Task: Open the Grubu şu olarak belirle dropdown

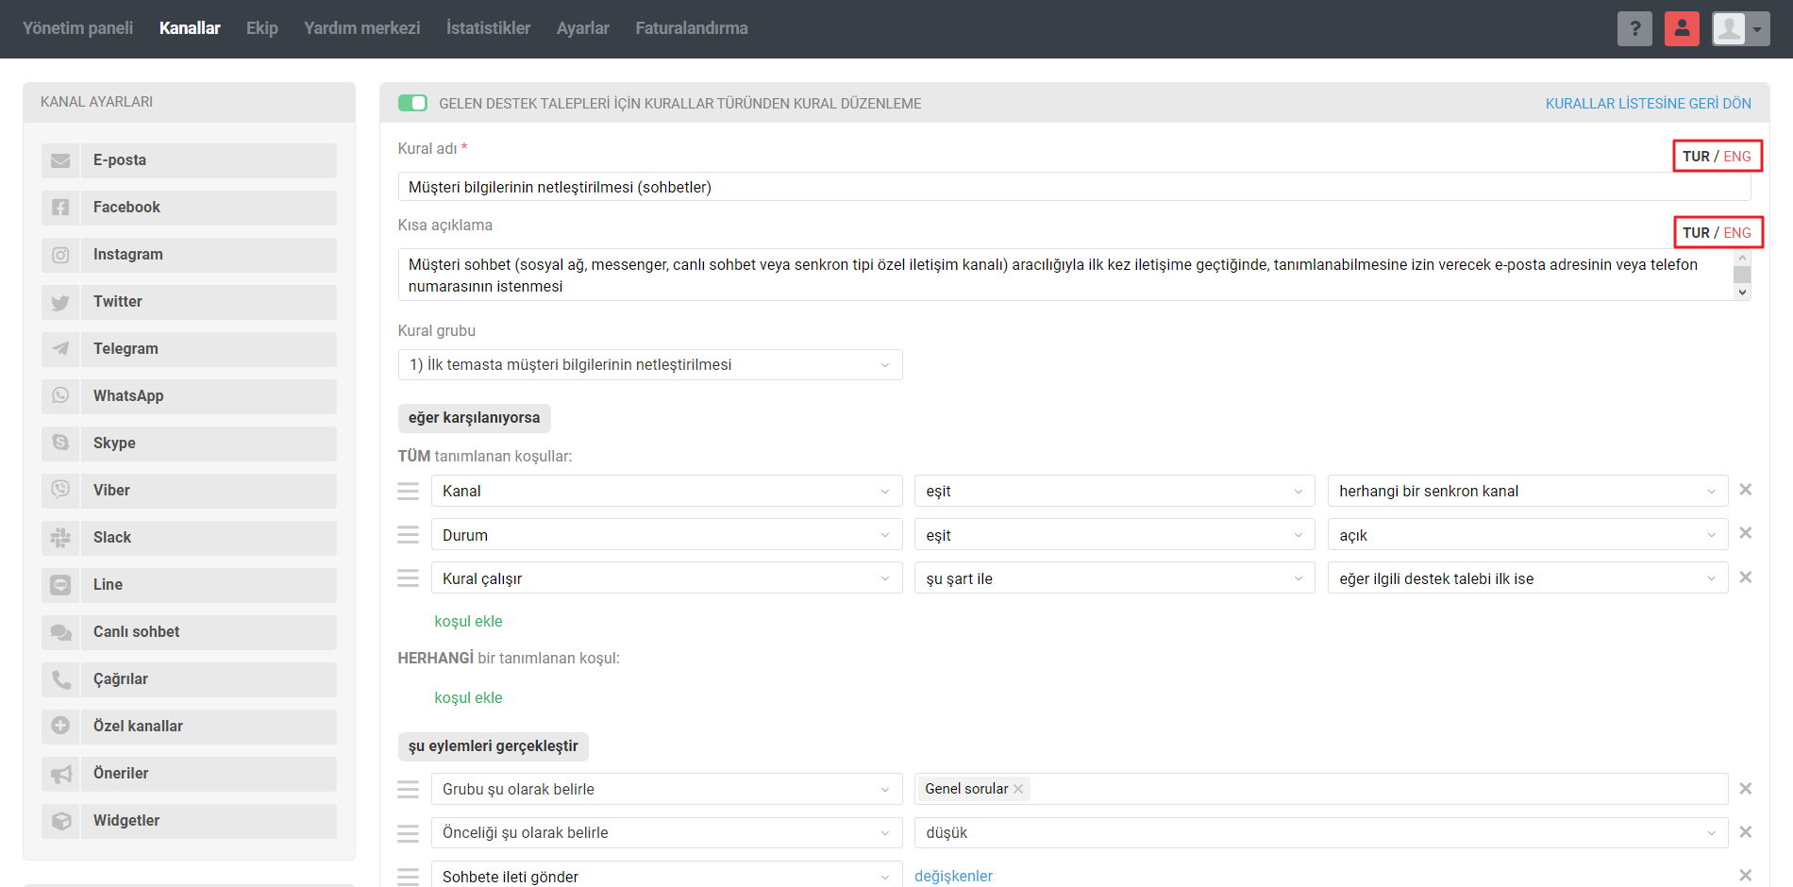Action: 667,789
